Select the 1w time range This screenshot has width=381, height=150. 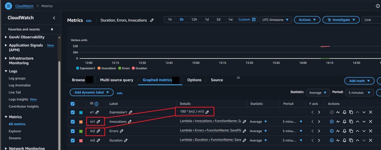231,20
